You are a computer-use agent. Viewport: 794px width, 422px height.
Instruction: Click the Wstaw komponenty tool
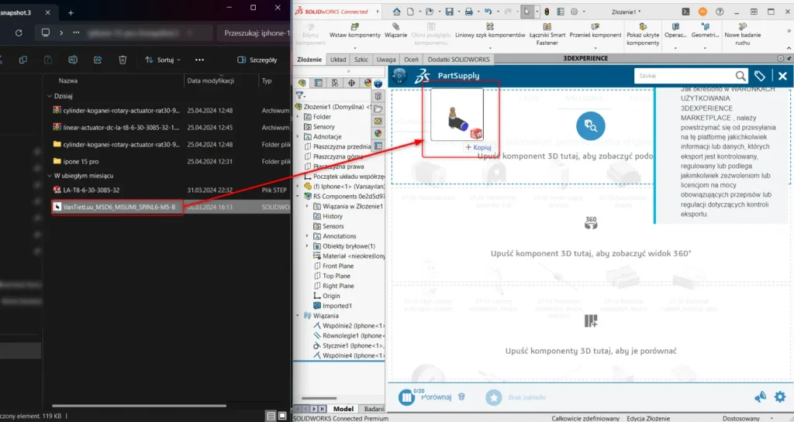point(355,31)
